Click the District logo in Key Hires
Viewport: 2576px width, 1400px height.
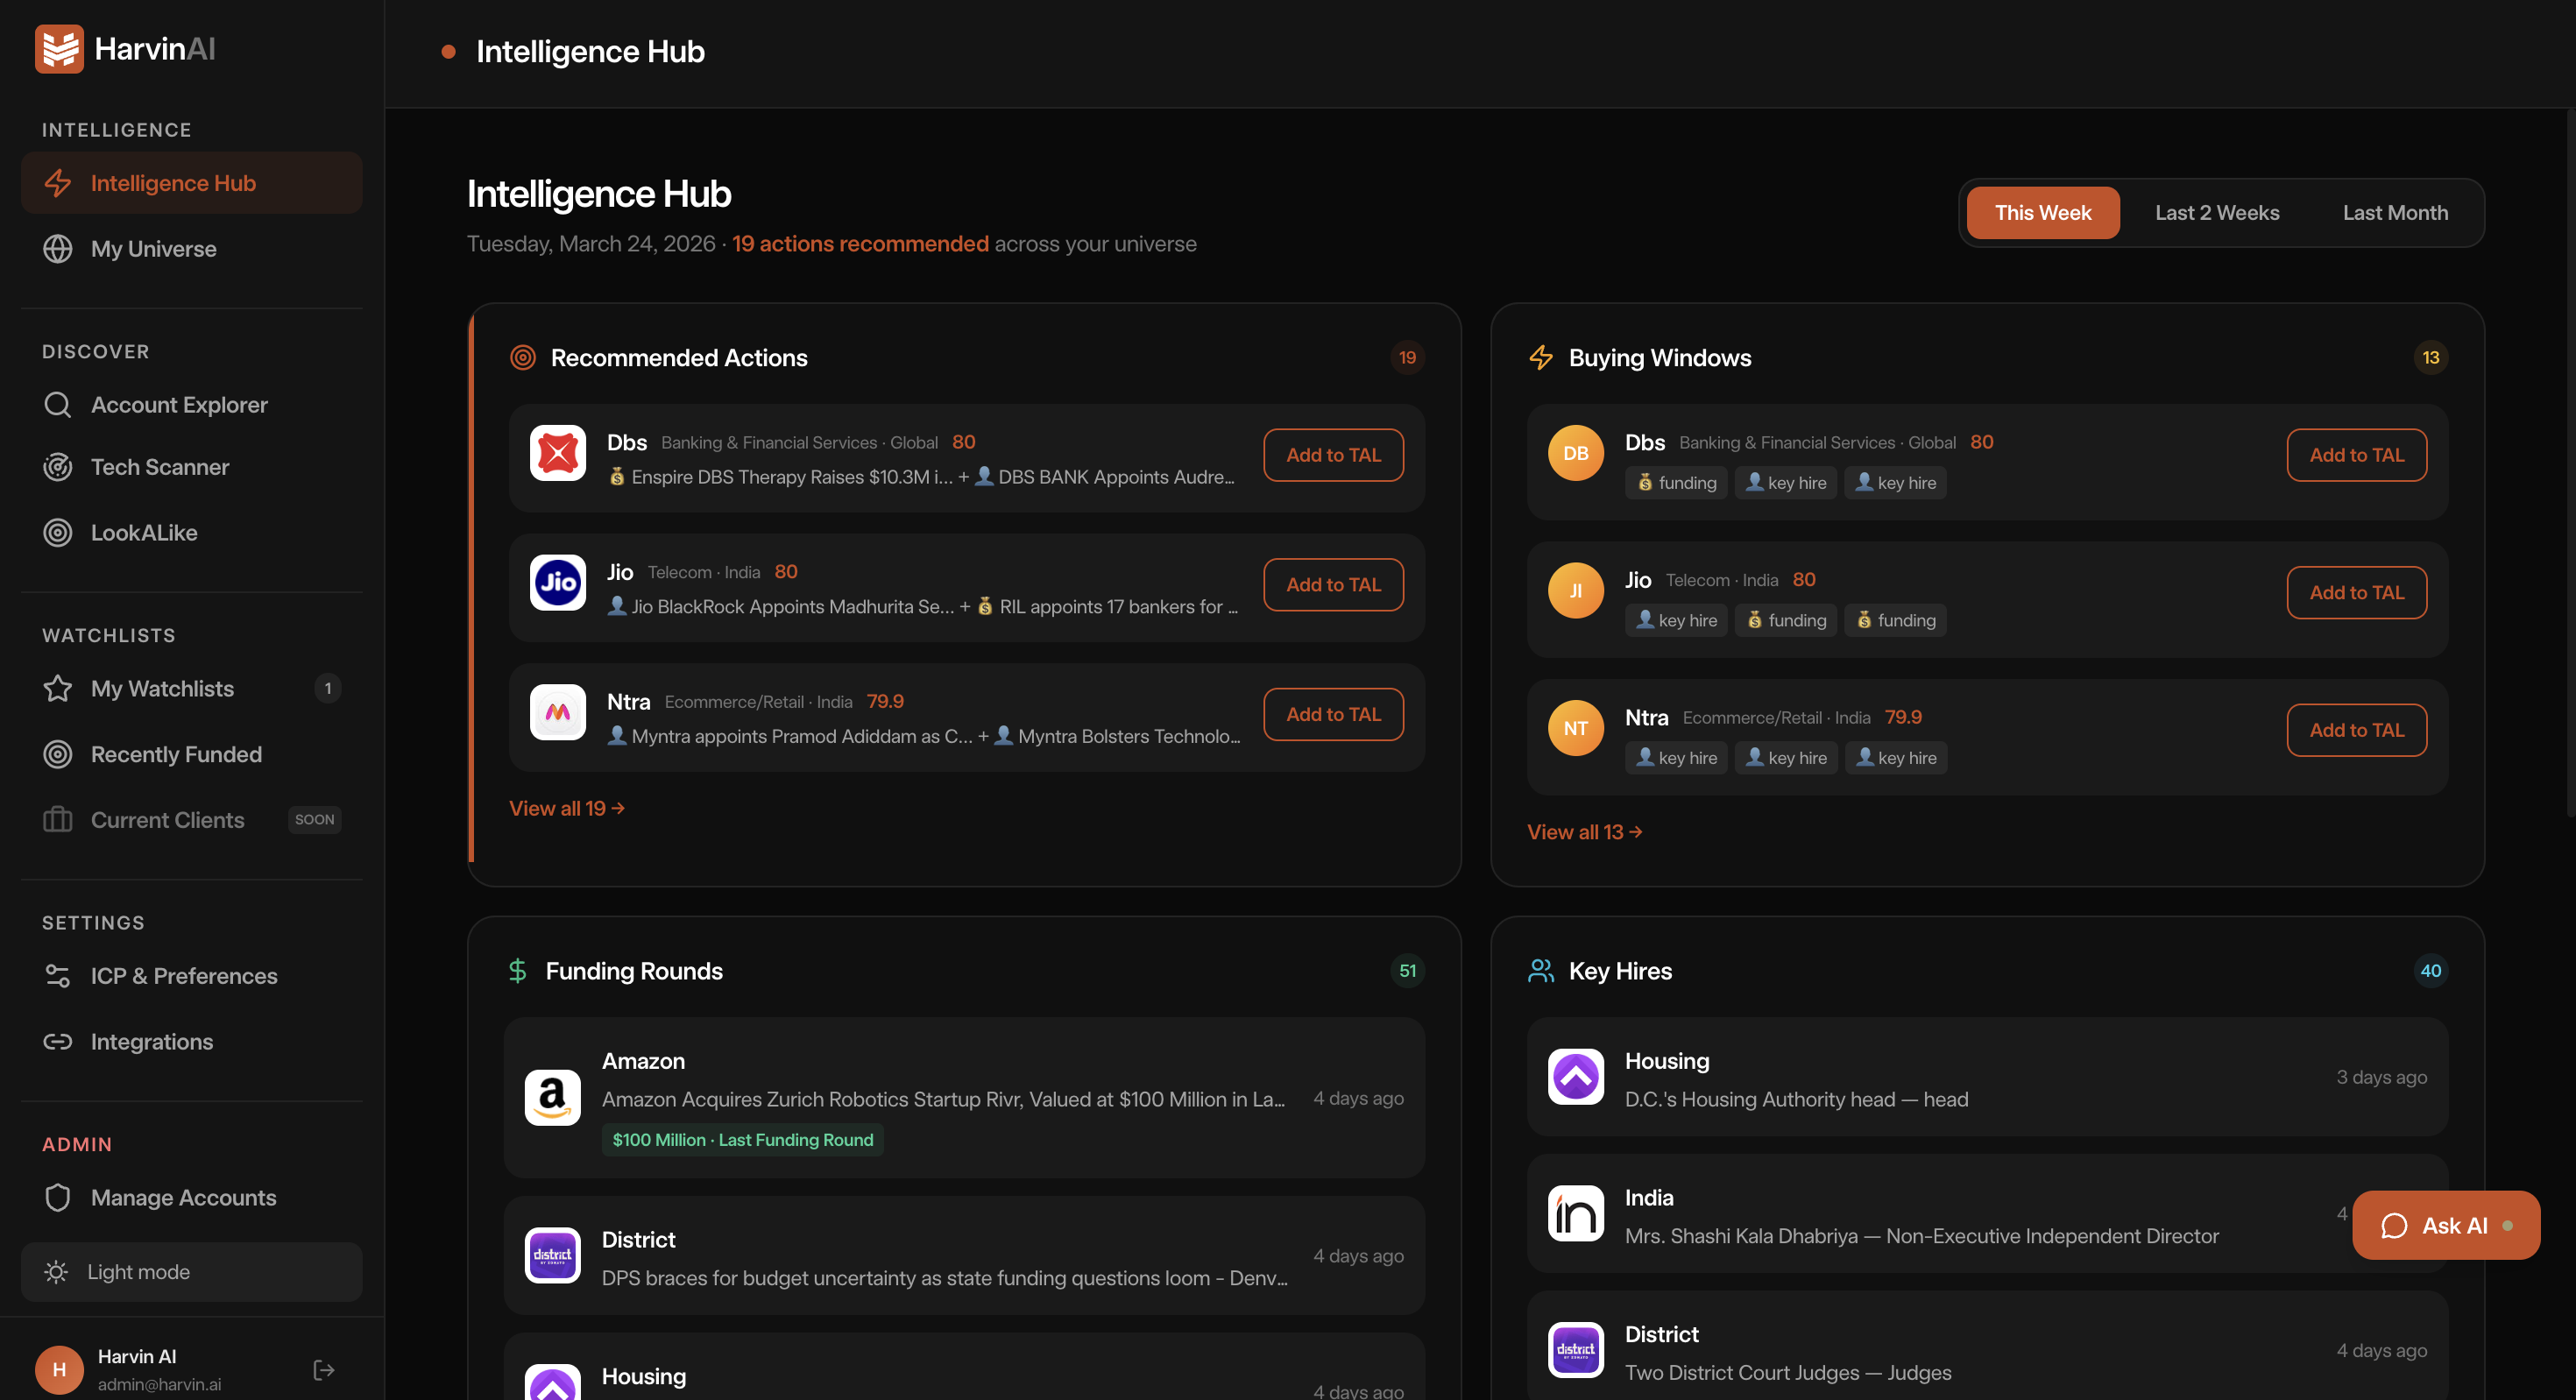pos(1576,1350)
